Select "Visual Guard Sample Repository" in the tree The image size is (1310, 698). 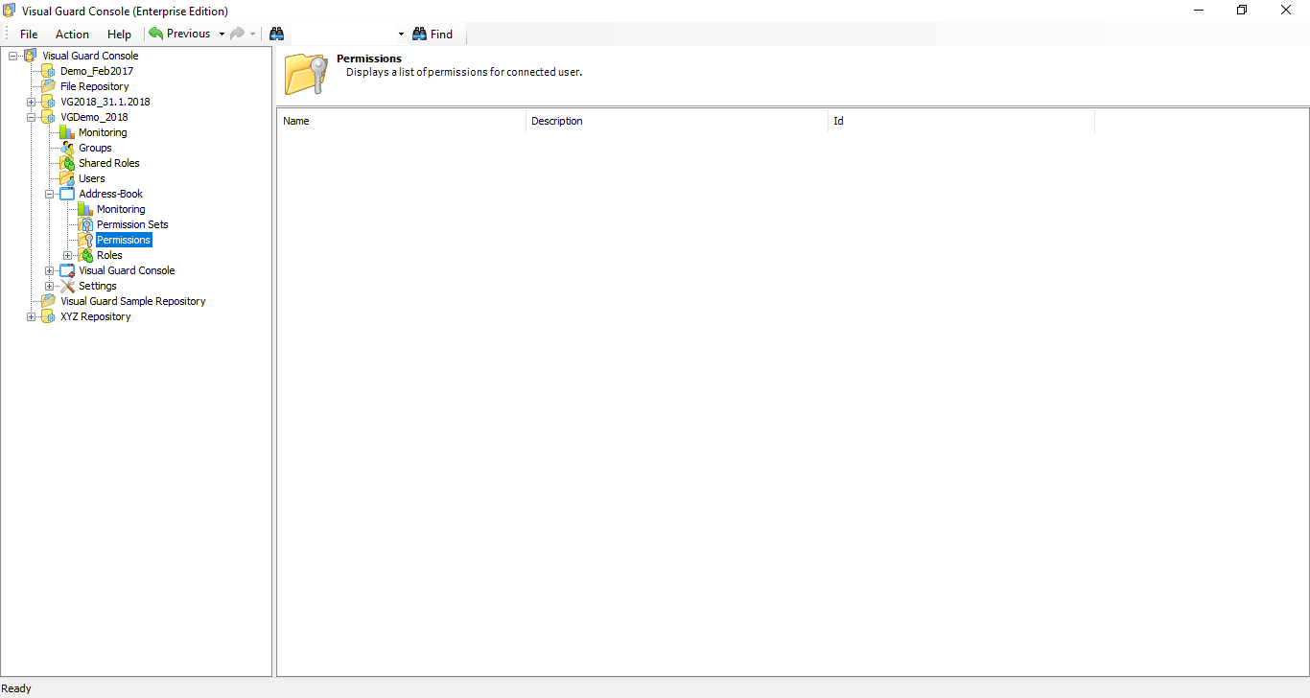133,301
